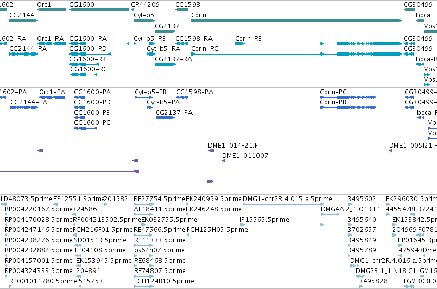Screen dimensions: 437x289
Task: Select the RE68468.5prime EST feature
Action: pyautogui.click(x=144, y=266)
